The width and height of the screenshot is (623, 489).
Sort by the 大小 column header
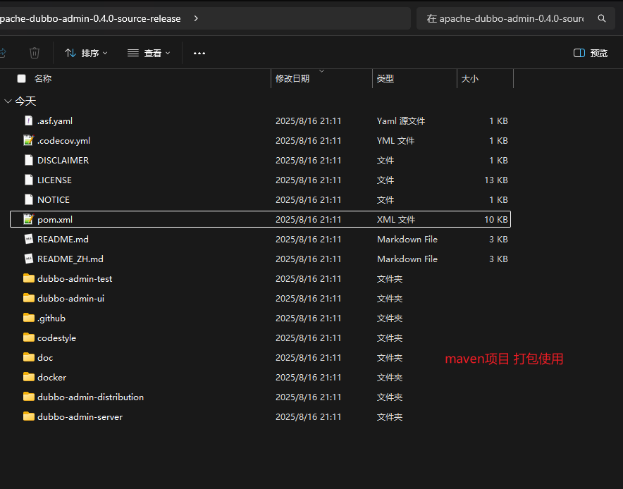[469, 79]
